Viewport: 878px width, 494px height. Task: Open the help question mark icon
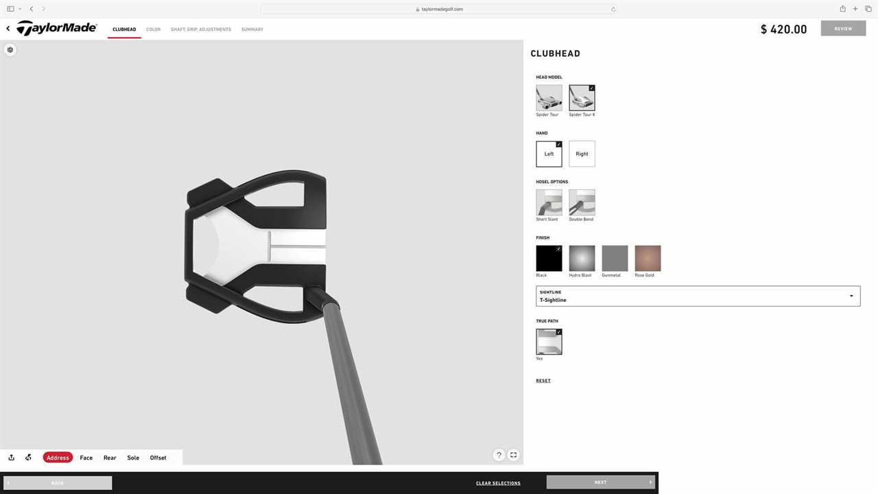pyautogui.click(x=499, y=455)
